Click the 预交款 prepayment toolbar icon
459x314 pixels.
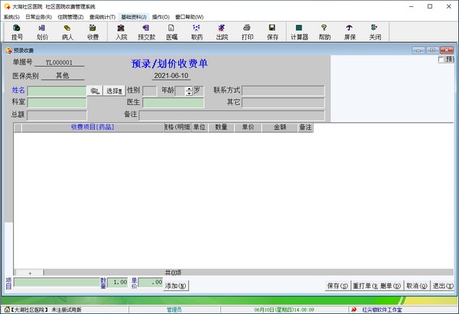(147, 31)
